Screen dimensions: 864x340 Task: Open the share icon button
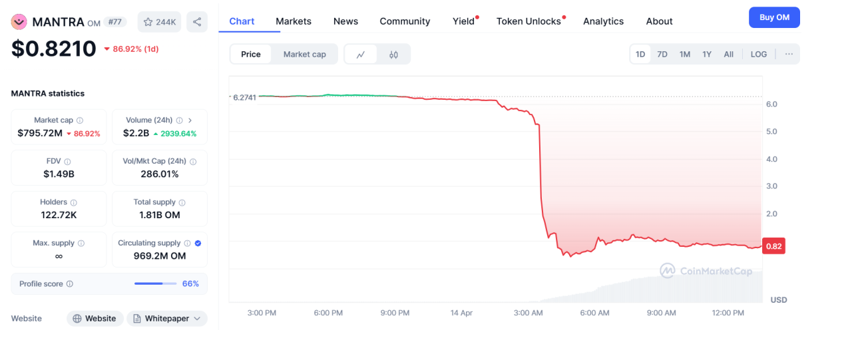197,22
